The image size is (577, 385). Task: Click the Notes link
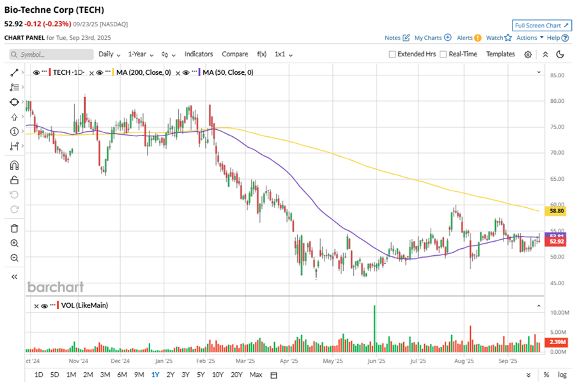pos(392,38)
